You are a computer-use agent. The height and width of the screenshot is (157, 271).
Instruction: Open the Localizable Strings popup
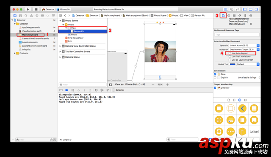coord(249,78)
